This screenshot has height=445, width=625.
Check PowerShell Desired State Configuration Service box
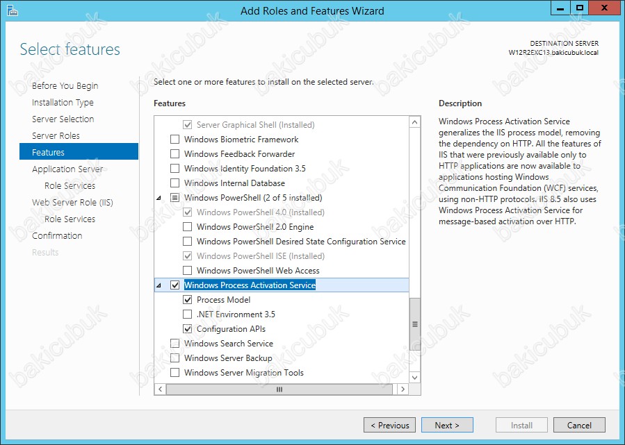tap(187, 242)
